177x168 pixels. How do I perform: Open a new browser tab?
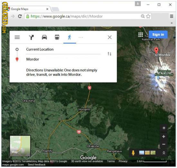pyautogui.click(x=55, y=9)
